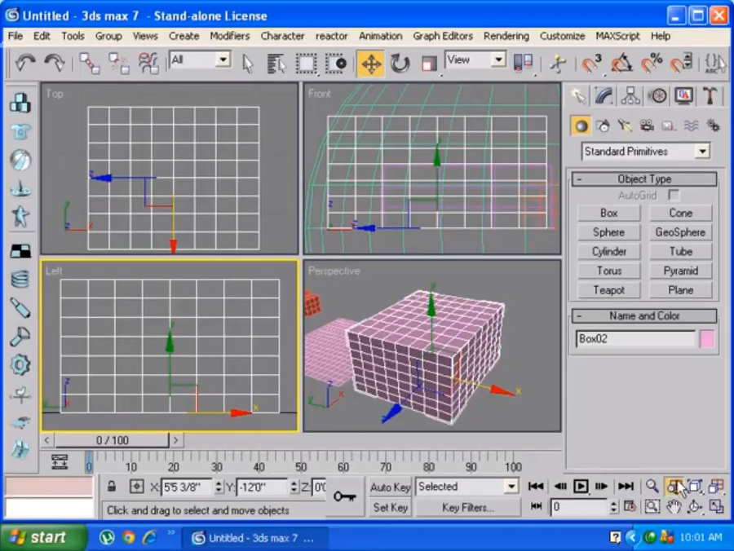Open the Key Filters dialog
Screen dimensions: 734x551
467,508
